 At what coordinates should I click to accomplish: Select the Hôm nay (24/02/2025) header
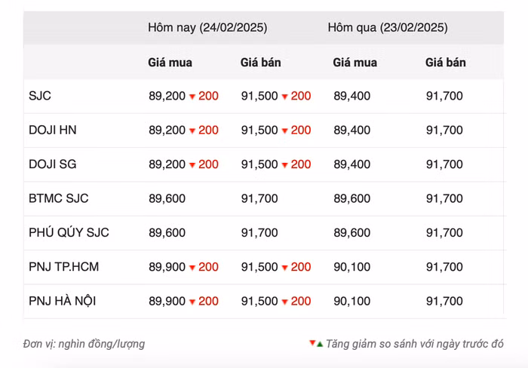[x=207, y=28]
